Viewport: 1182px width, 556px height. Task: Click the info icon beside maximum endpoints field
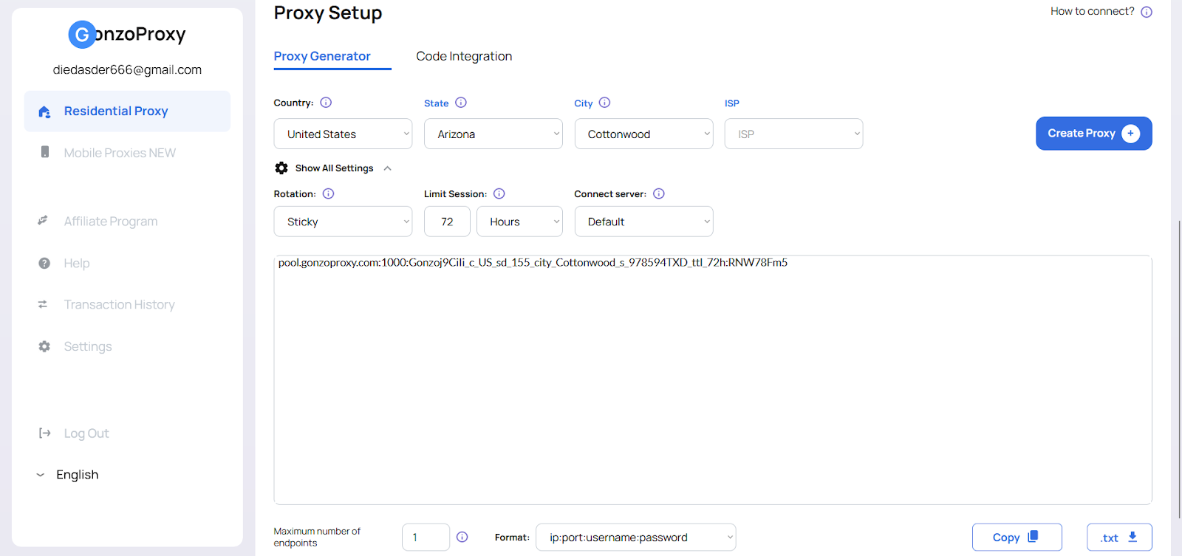(462, 537)
